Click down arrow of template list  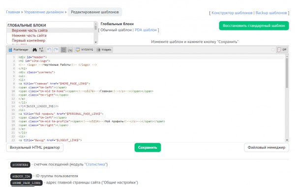(95, 42)
